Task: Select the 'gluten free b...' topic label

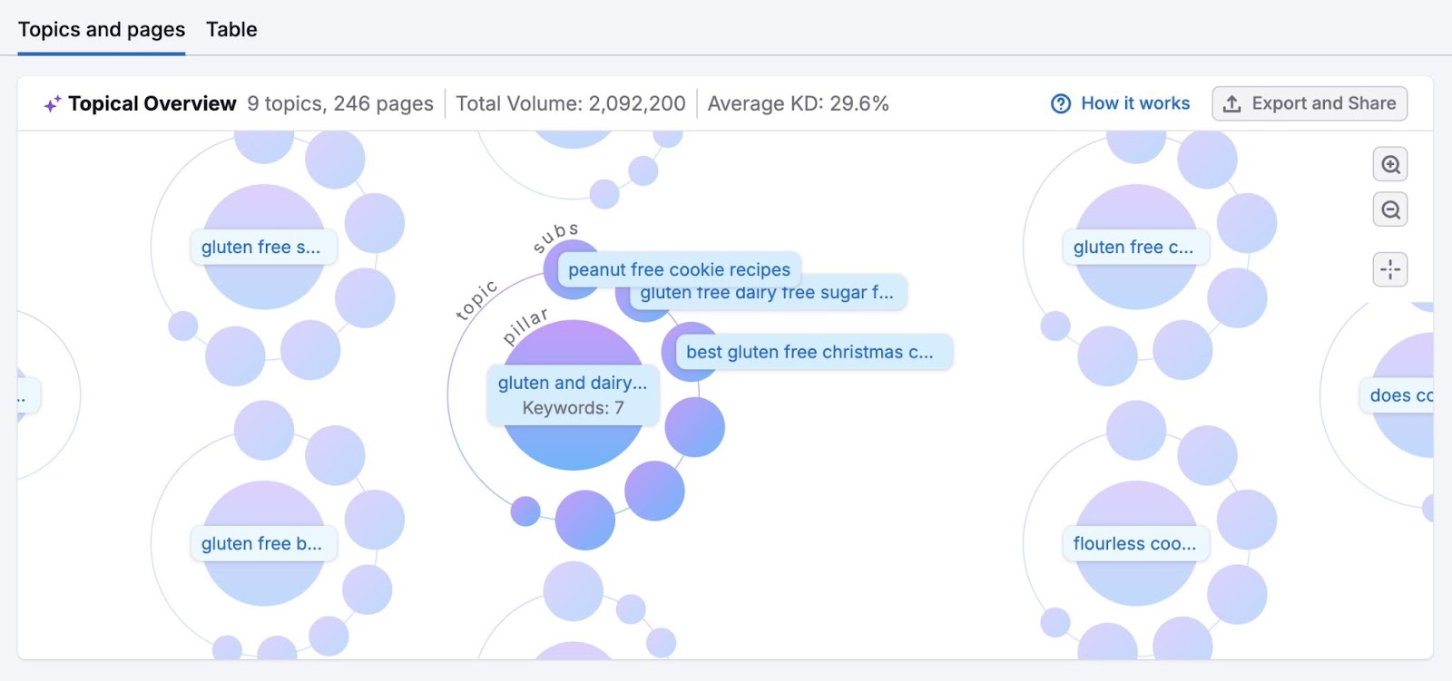Action: coord(263,543)
